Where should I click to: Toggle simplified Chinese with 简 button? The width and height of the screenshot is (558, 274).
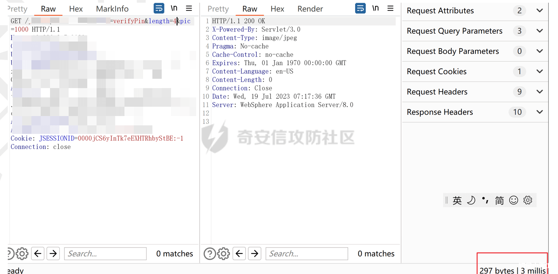point(499,200)
